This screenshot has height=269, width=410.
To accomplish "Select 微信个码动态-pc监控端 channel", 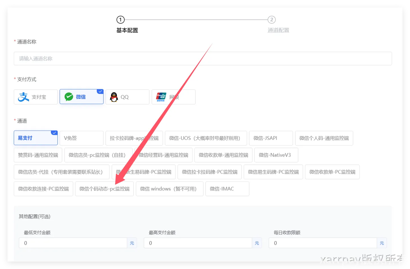I will pos(104,189).
